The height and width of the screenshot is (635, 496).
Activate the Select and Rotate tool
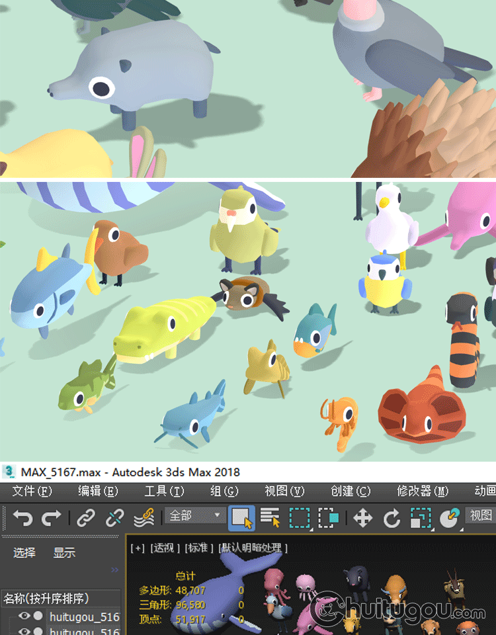(392, 518)
